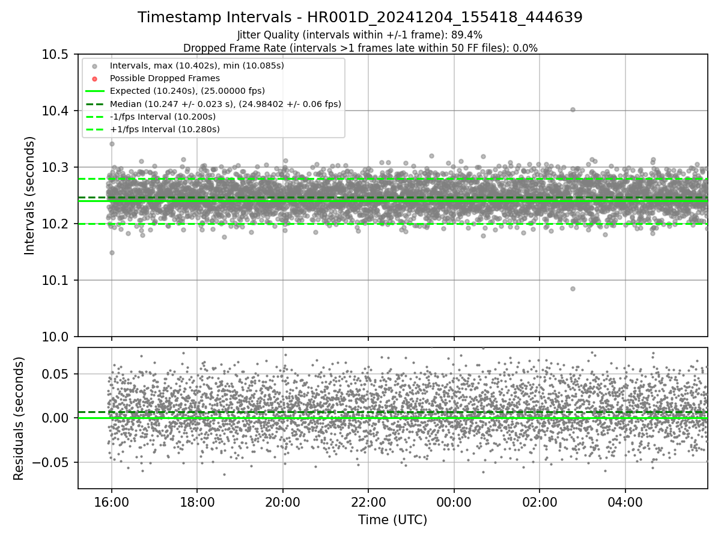The height and width of the screenshot is (541, 721).
Task: Select legend entry 'Expected (10.240s), (25.00000 fps)'
Action: 187,91
